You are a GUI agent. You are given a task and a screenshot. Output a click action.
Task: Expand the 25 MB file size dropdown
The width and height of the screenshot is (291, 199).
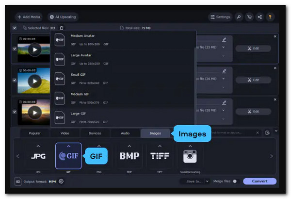[224, 47]
